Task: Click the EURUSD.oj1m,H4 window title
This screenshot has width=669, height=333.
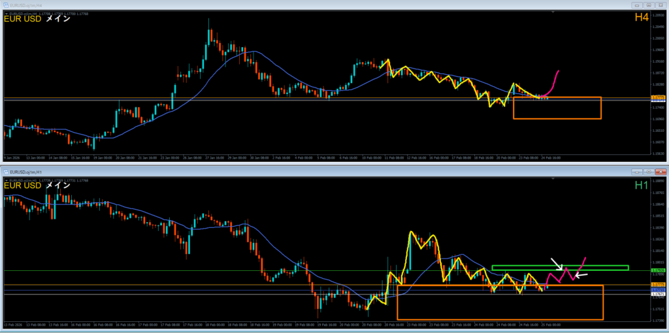Action: click(25, 5)
